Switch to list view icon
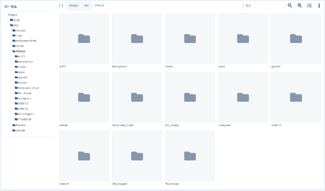The image size is (325, 191). 309,6
